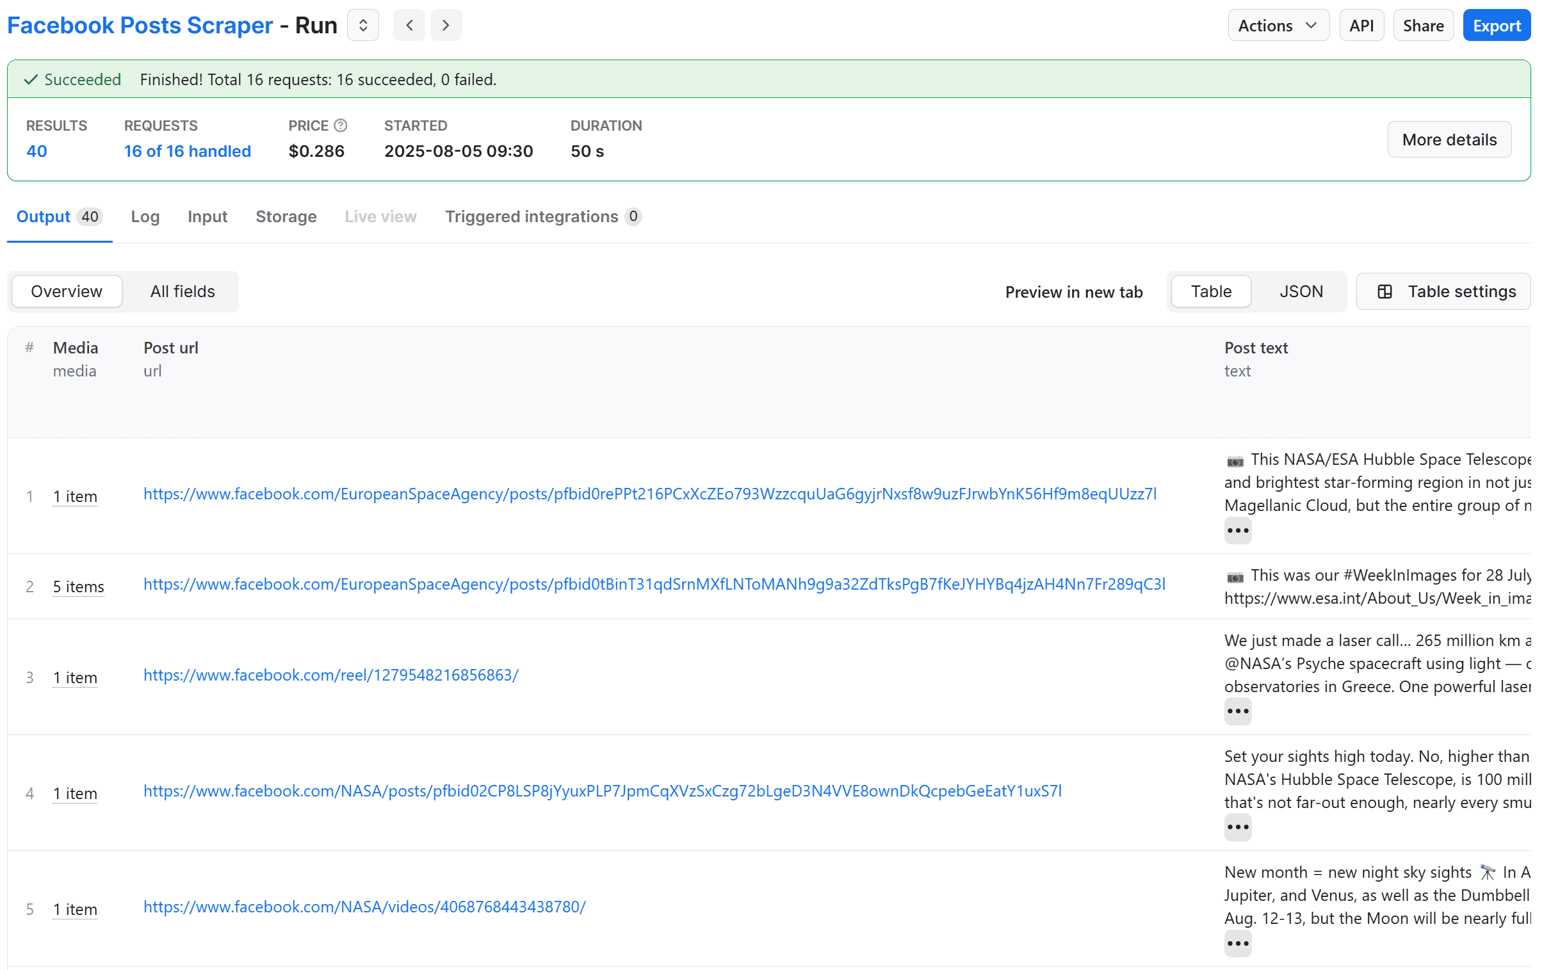Open first EuropeanSpaceAgency post URL

pyautogui.click(x=650, y=494)
